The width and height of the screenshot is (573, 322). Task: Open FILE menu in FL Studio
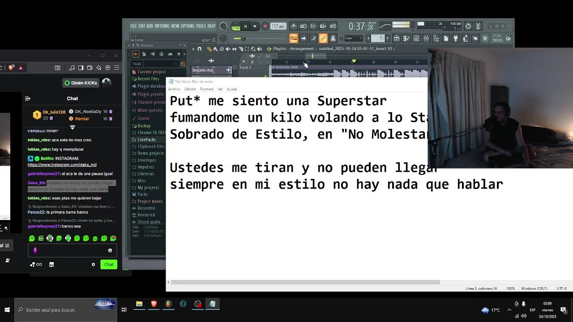point(133,26)
